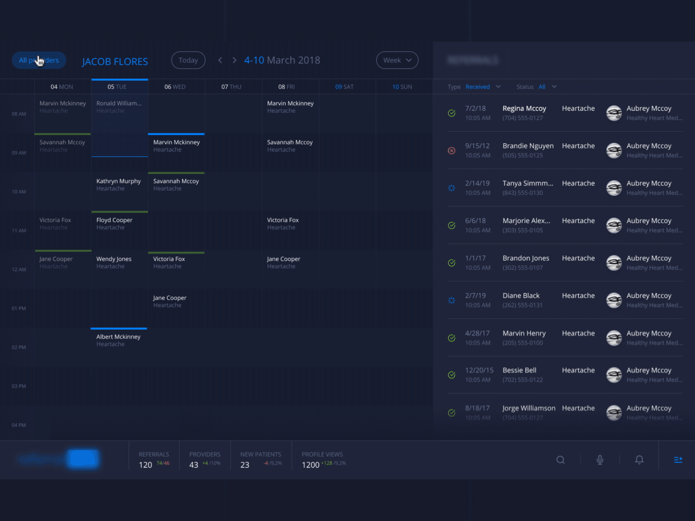The width and height of the screenshot is (695, 521).
Task: Select Regina Mccoy referral name
Action: [x=524, y=109]
